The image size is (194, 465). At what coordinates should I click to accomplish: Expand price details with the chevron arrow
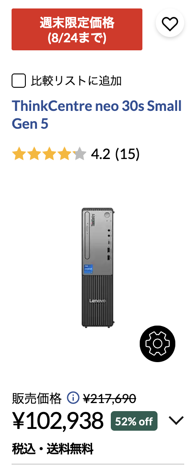click(x=176, y=420)
